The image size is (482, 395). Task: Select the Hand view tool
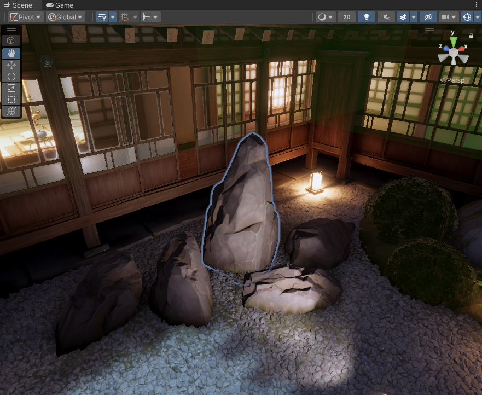pyautogui.click(x=11, y=54)
